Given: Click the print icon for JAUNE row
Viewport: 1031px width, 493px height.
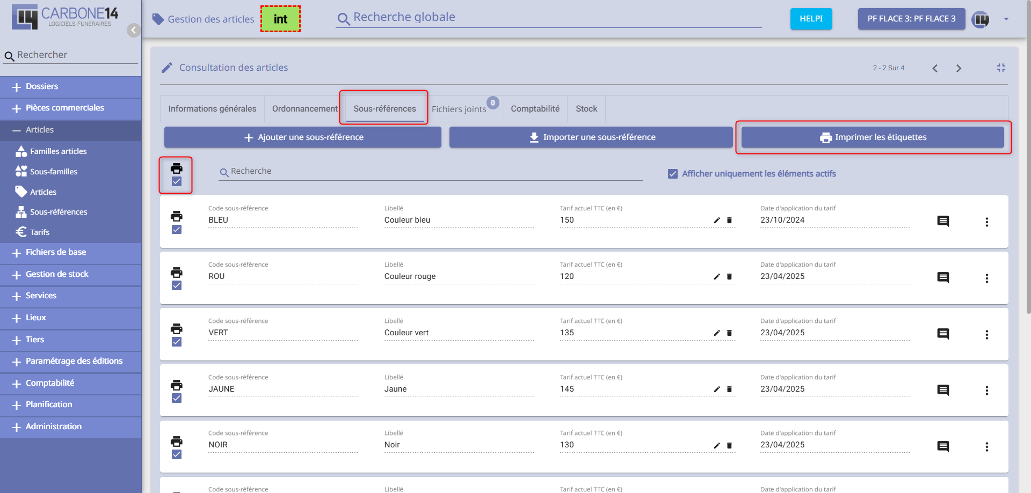Looking at the screenshot, I should coord(177,385).
